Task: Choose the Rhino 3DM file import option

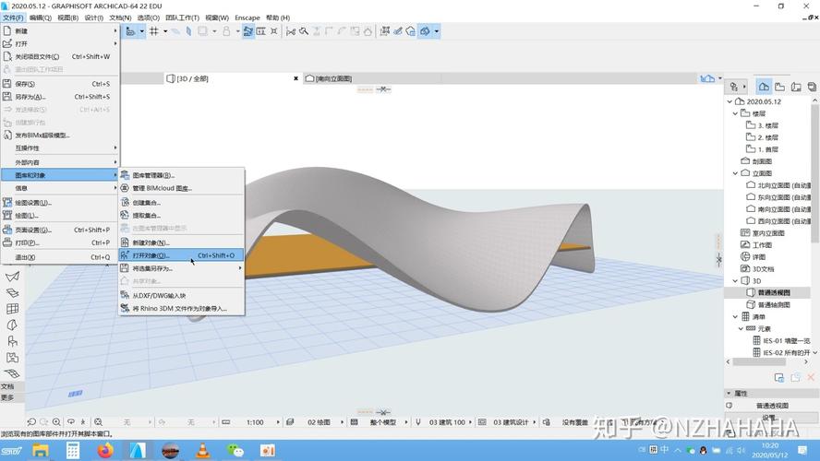Action: pyautogui.click(x=178, y=308)
